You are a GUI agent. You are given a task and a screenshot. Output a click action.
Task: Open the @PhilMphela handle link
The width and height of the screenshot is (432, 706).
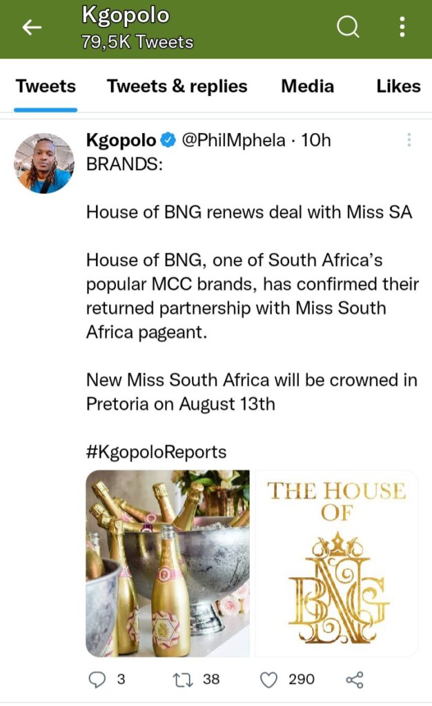coord(233,141)
